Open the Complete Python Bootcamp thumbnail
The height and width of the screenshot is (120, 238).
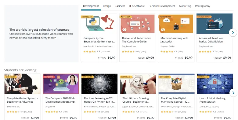click(99, 23)
